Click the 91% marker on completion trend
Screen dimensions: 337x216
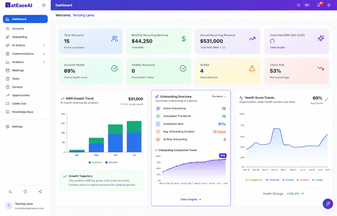click(223, 156)
